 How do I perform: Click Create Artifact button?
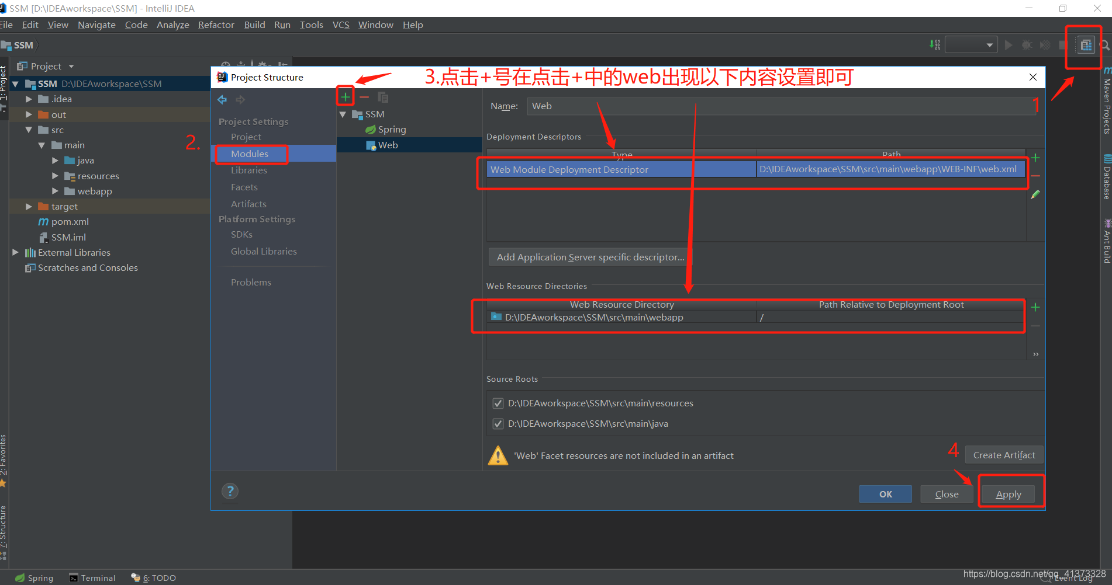tap(1004, 455)
